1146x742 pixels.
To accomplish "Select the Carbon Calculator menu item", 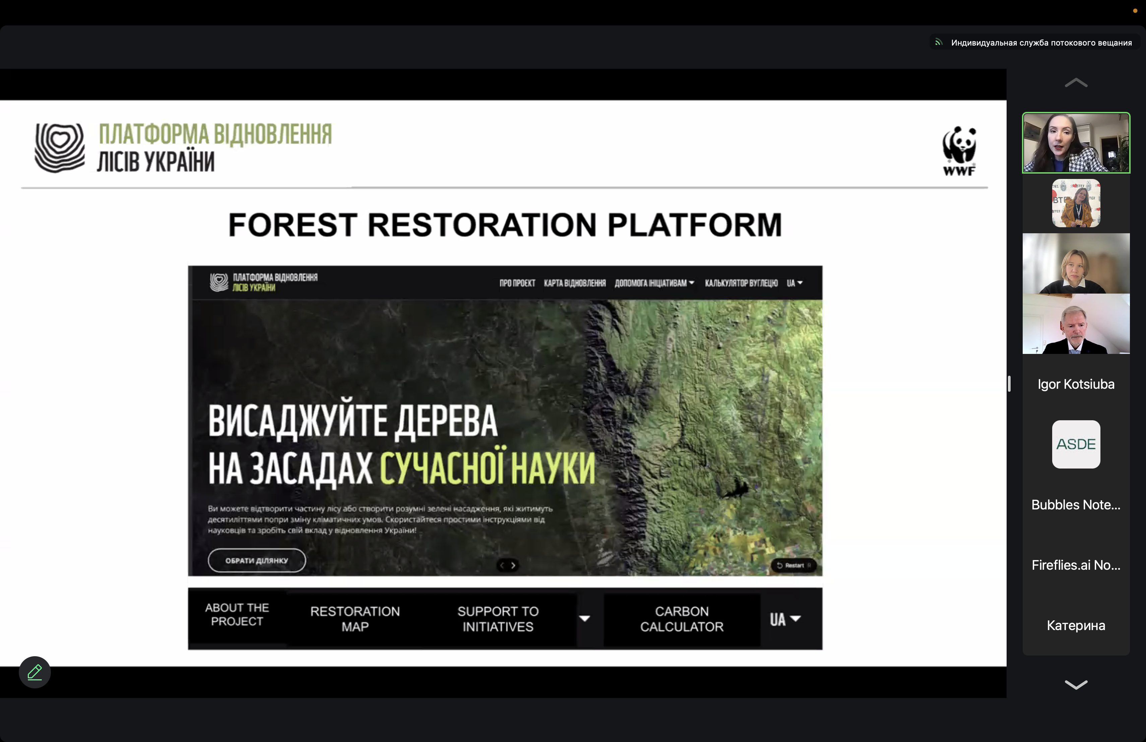I will 681,619.
